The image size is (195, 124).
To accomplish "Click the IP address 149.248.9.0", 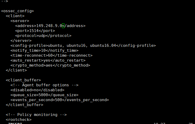I will click(x=49, y=26).
